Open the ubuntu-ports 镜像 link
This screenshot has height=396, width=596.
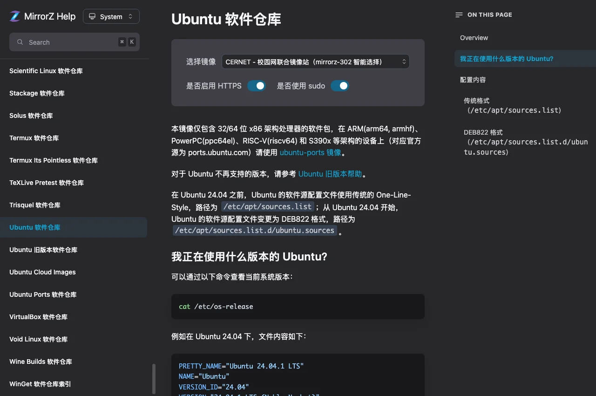click(x=311, y=152)
